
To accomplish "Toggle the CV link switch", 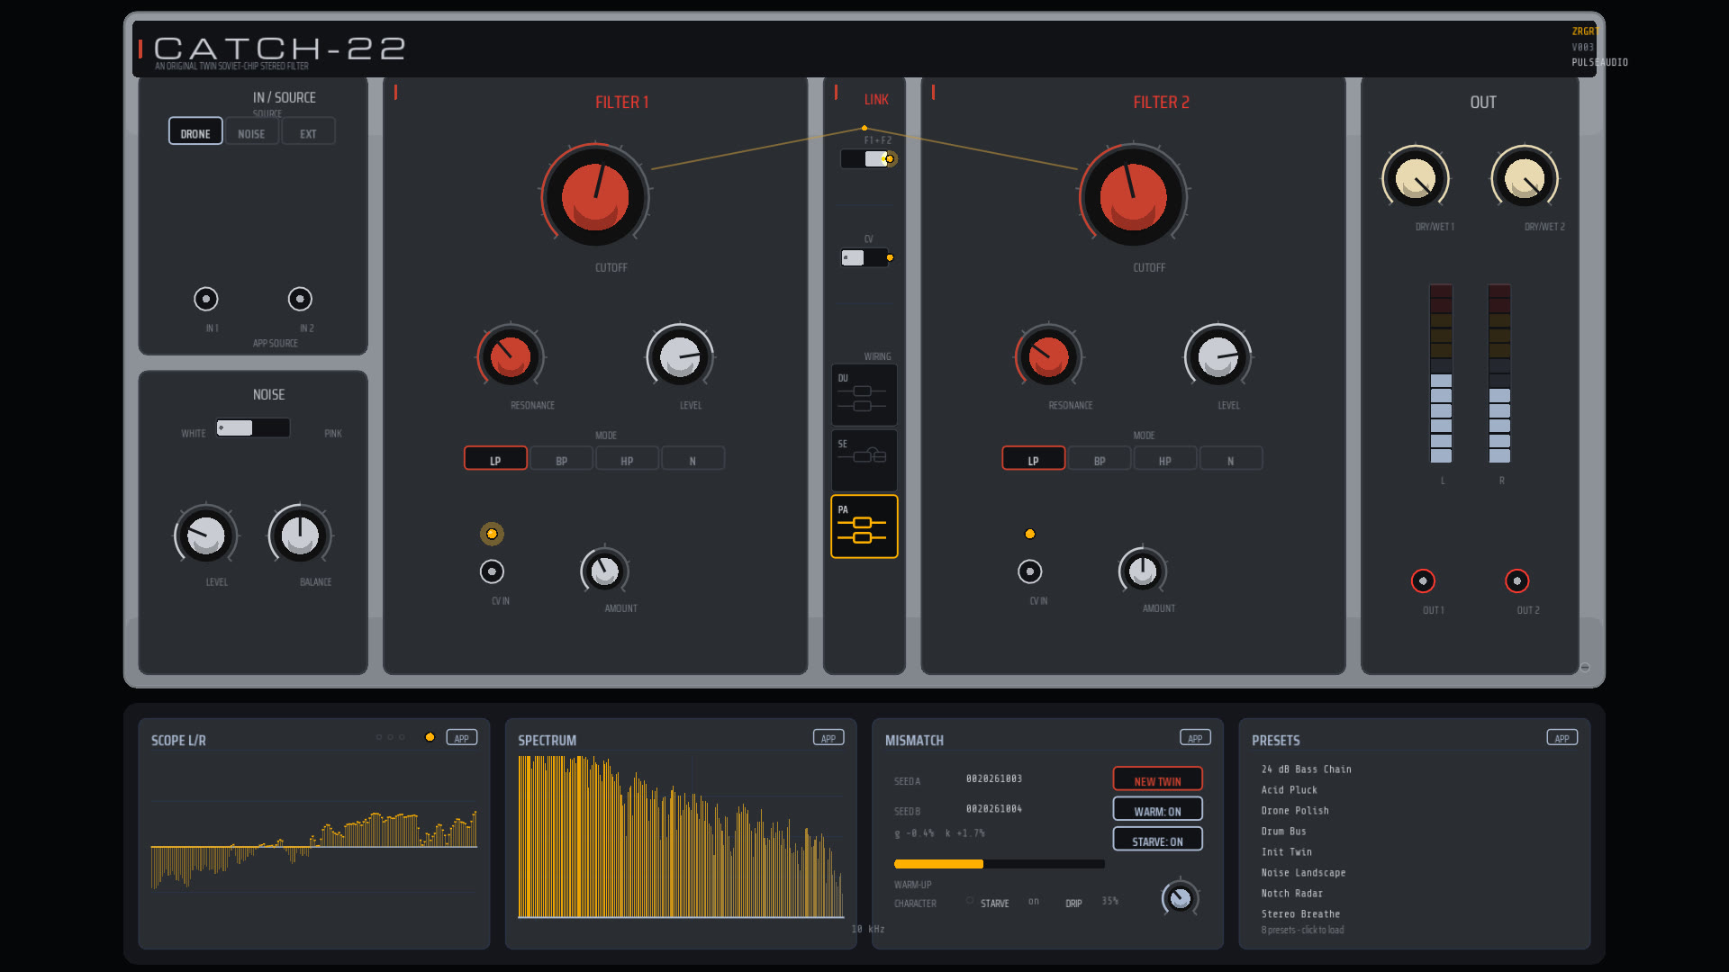I will 864,258.
